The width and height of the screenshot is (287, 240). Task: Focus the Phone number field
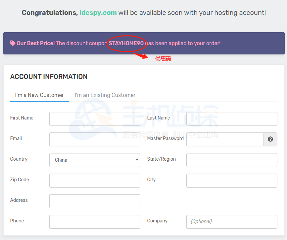(95, 222)
